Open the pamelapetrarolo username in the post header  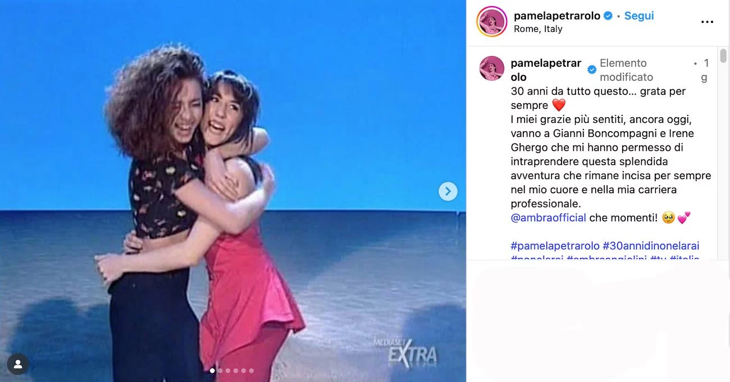(x=557, y=16)
